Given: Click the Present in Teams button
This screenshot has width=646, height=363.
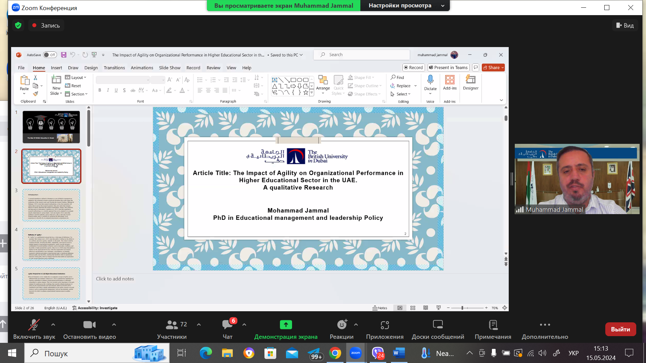Looking at the screenshot, I should point(448,68).
